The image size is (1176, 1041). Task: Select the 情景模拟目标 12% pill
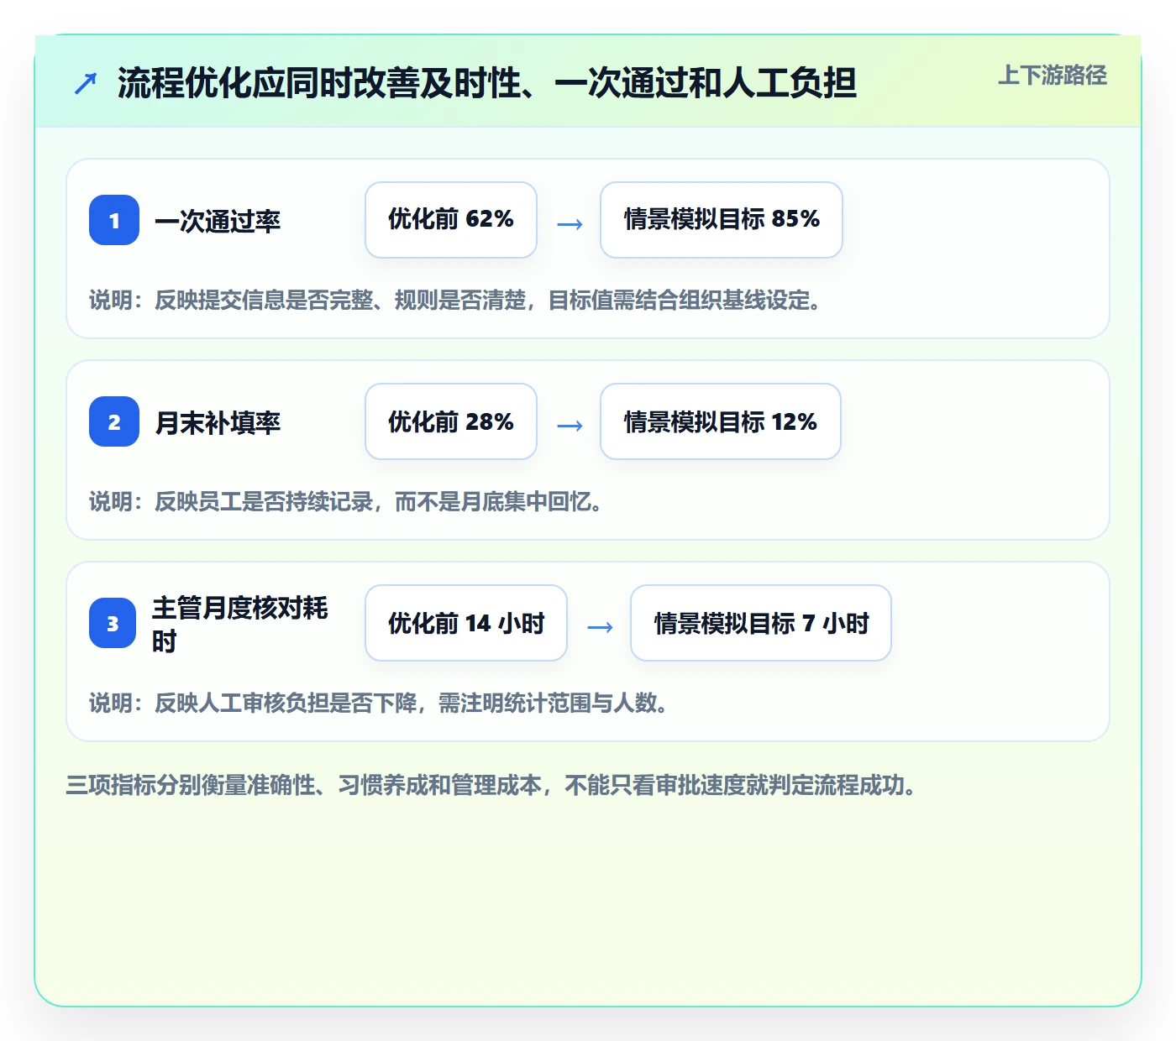721,421
